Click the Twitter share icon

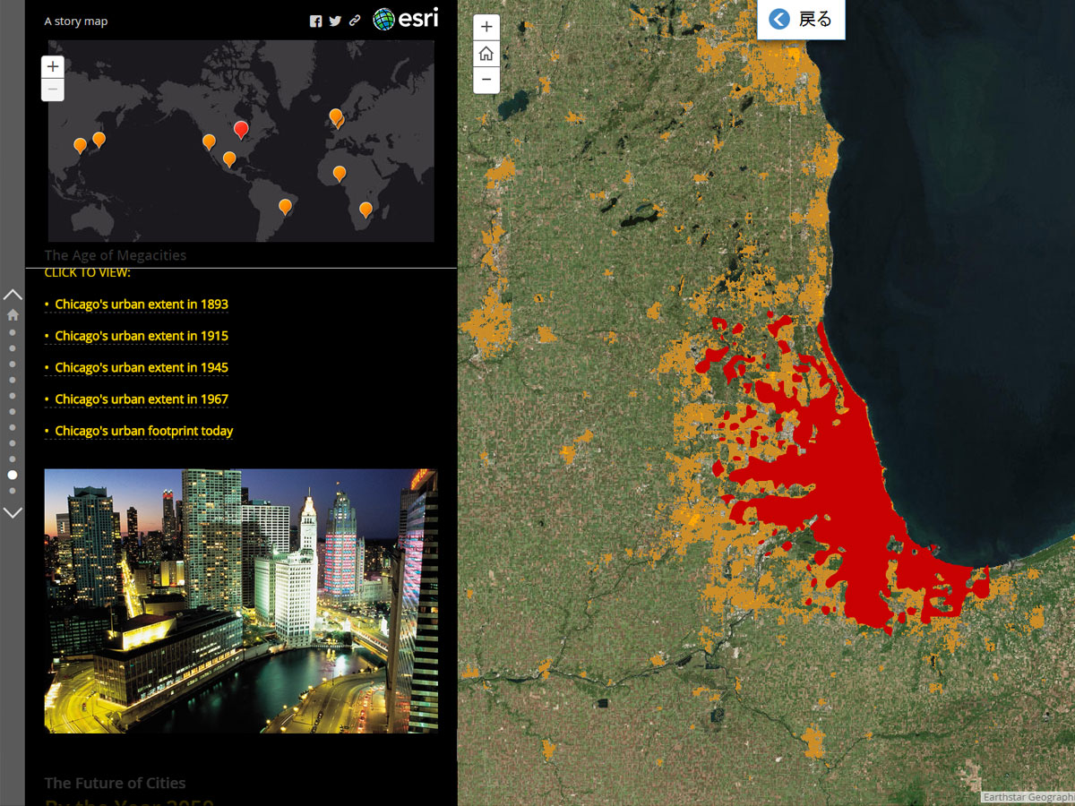[335, 21]
